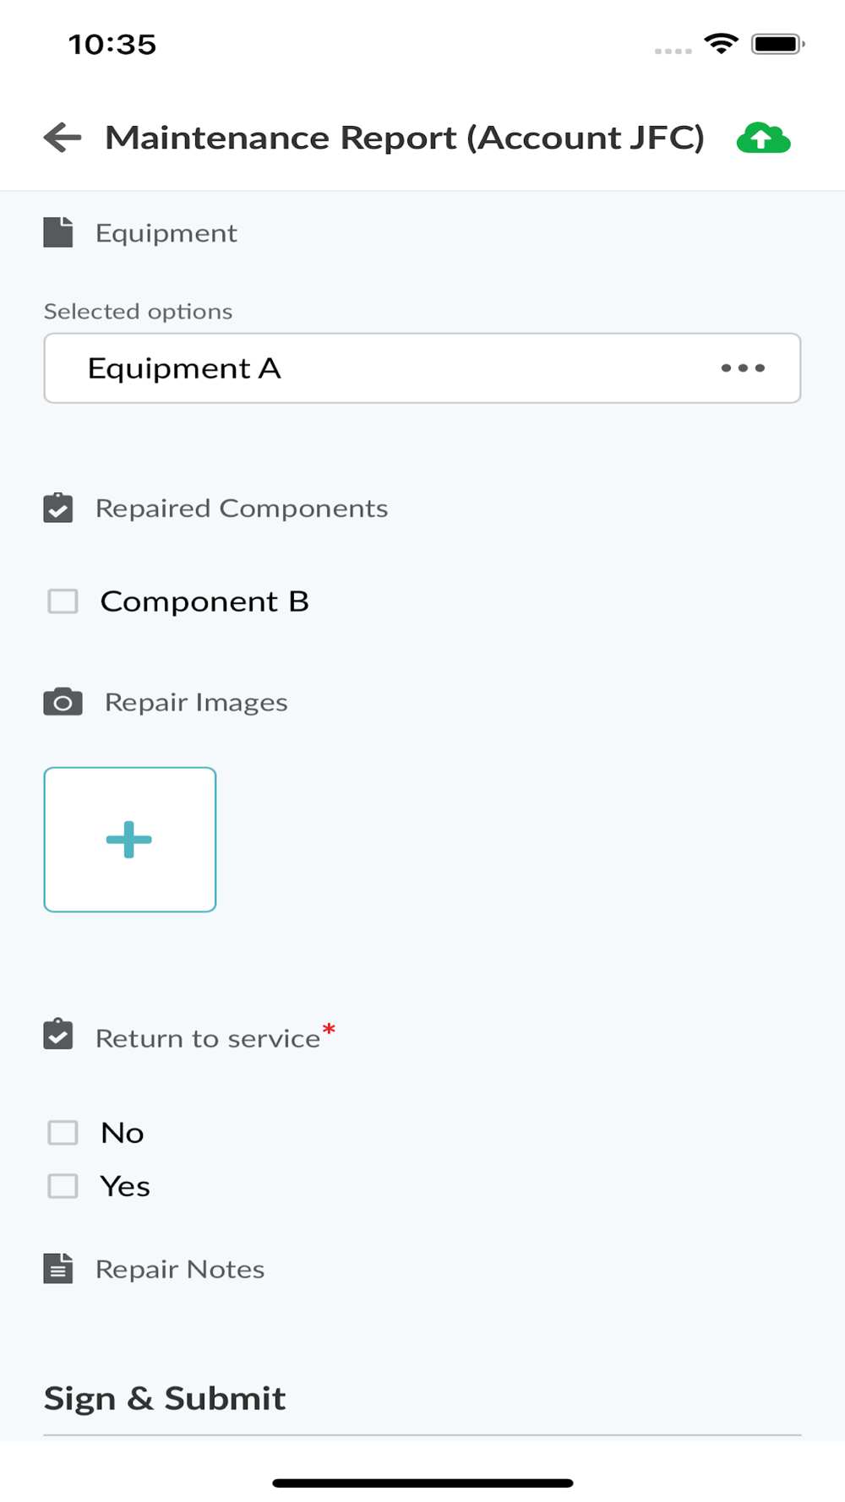Image resolution: width=845 pixels, height=1502 pixels.
Task: Tap the Yes option label
Action: click(x=125, y=1187)
